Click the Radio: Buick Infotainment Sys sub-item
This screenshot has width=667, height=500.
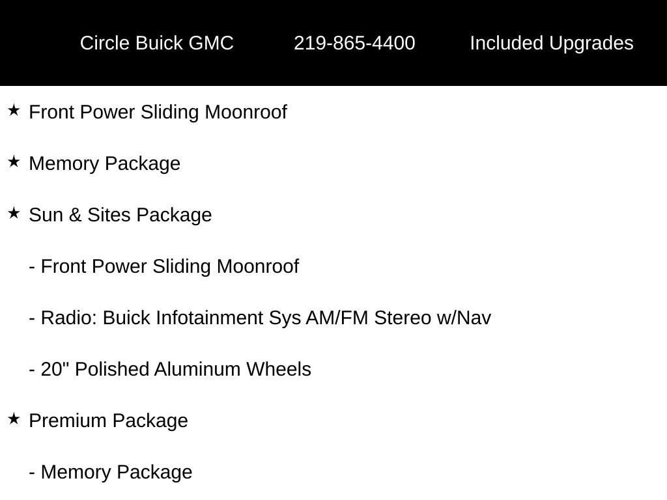[260, 318]
